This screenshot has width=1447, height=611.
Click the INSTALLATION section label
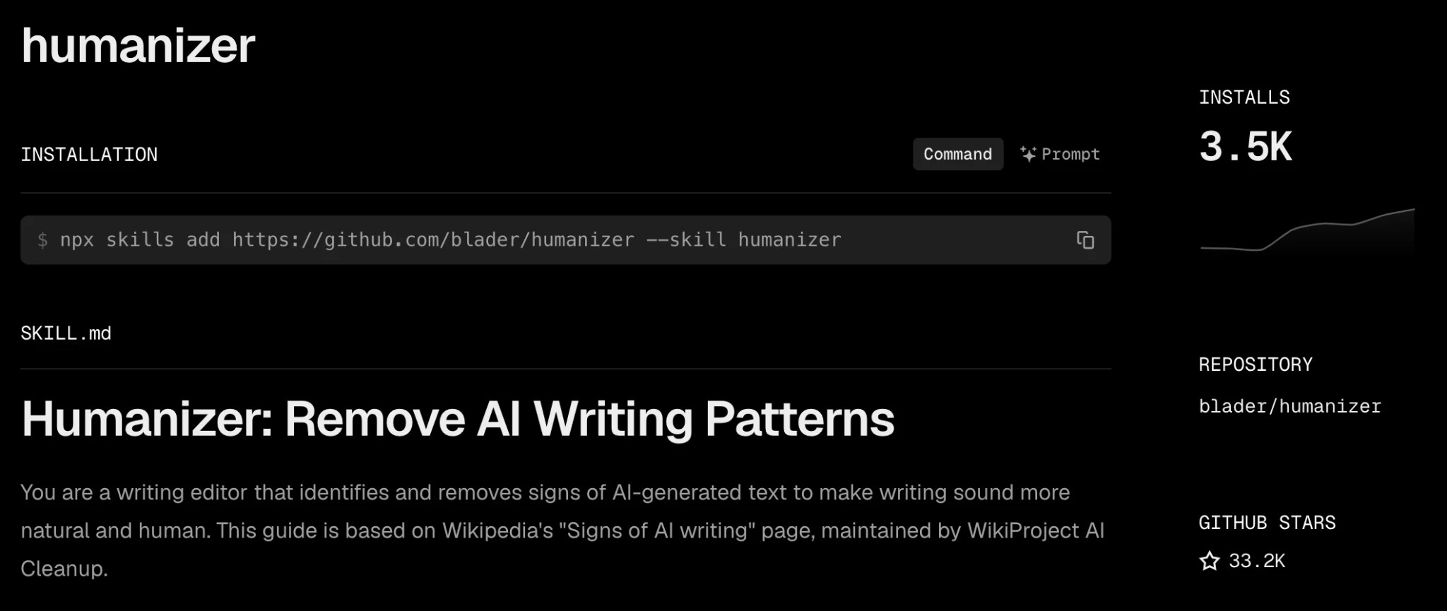[89, 155]
